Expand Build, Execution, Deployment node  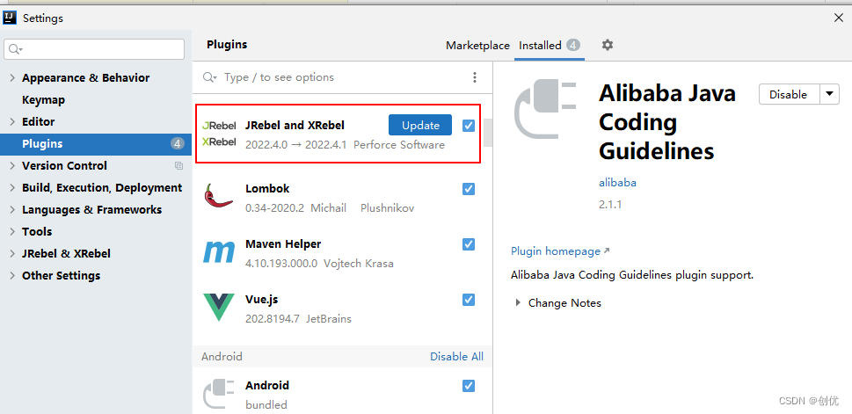[12, 187]
